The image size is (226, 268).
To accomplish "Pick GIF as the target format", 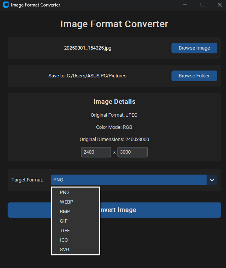I will [75, 221].
